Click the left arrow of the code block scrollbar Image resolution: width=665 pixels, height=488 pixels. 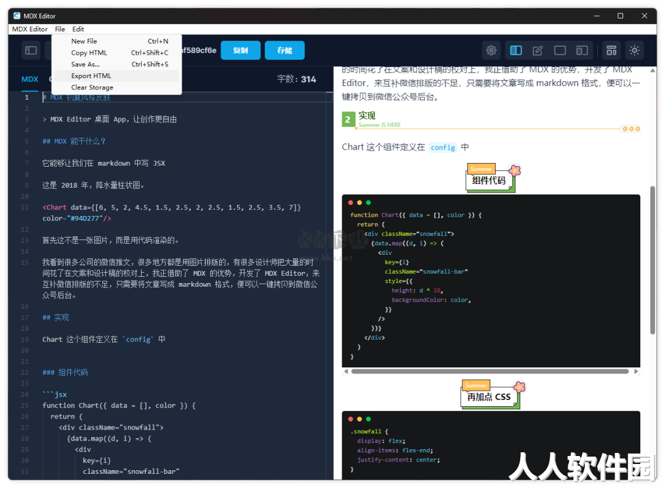pyautogui.click(x=346, y=372)
